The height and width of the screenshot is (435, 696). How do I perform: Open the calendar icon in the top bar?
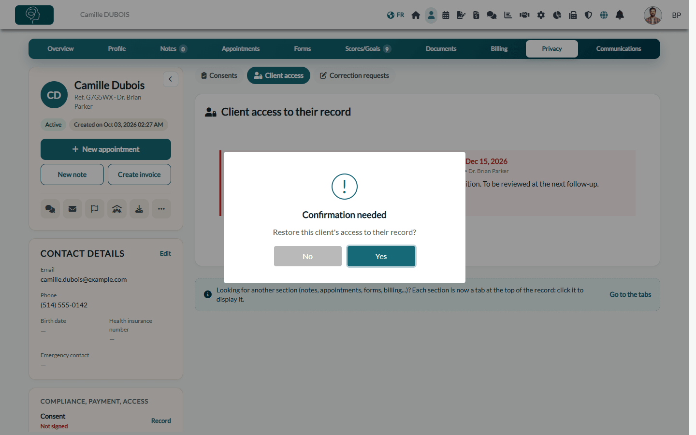[x=446, y=15]
